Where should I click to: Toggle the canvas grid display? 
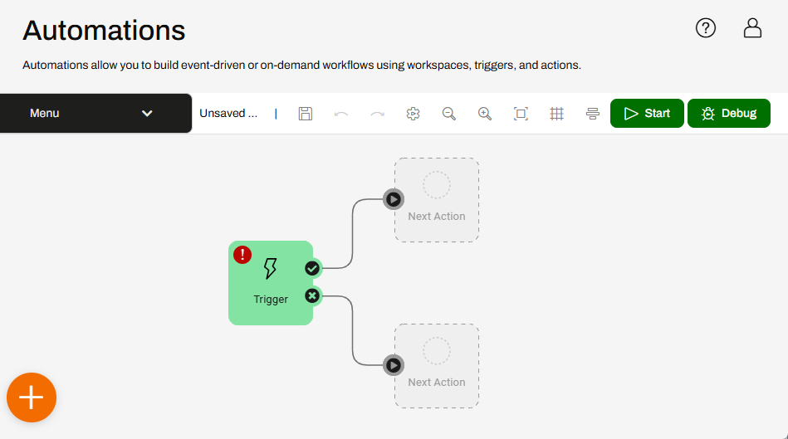[x=557, y=114]
